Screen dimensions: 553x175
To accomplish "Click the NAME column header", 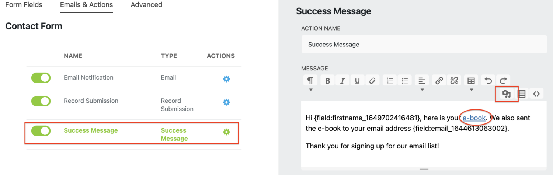I will [73, 56].
